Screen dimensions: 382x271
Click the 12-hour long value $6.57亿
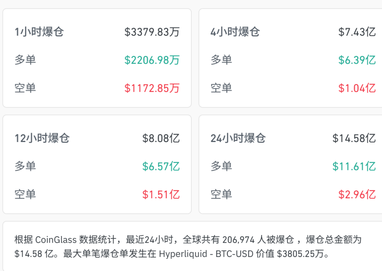[x=161, y=166]
